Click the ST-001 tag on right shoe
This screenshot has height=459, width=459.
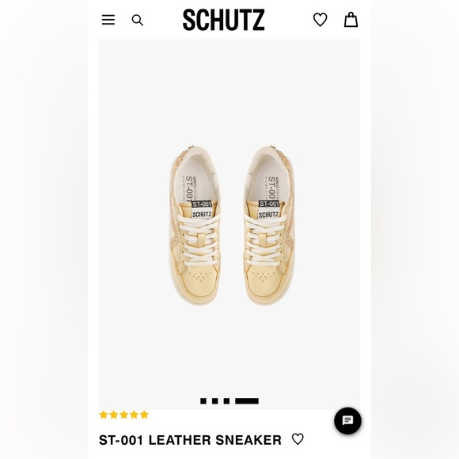pos(269,203)
